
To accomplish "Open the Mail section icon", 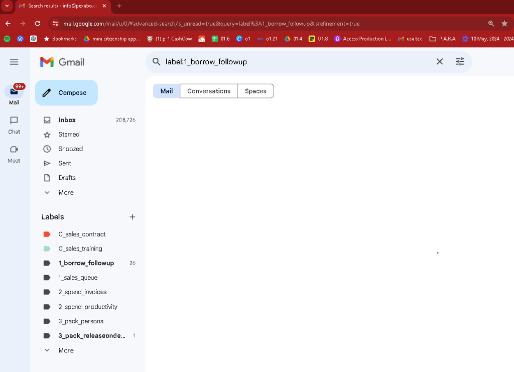I will [x=14, y=92].
